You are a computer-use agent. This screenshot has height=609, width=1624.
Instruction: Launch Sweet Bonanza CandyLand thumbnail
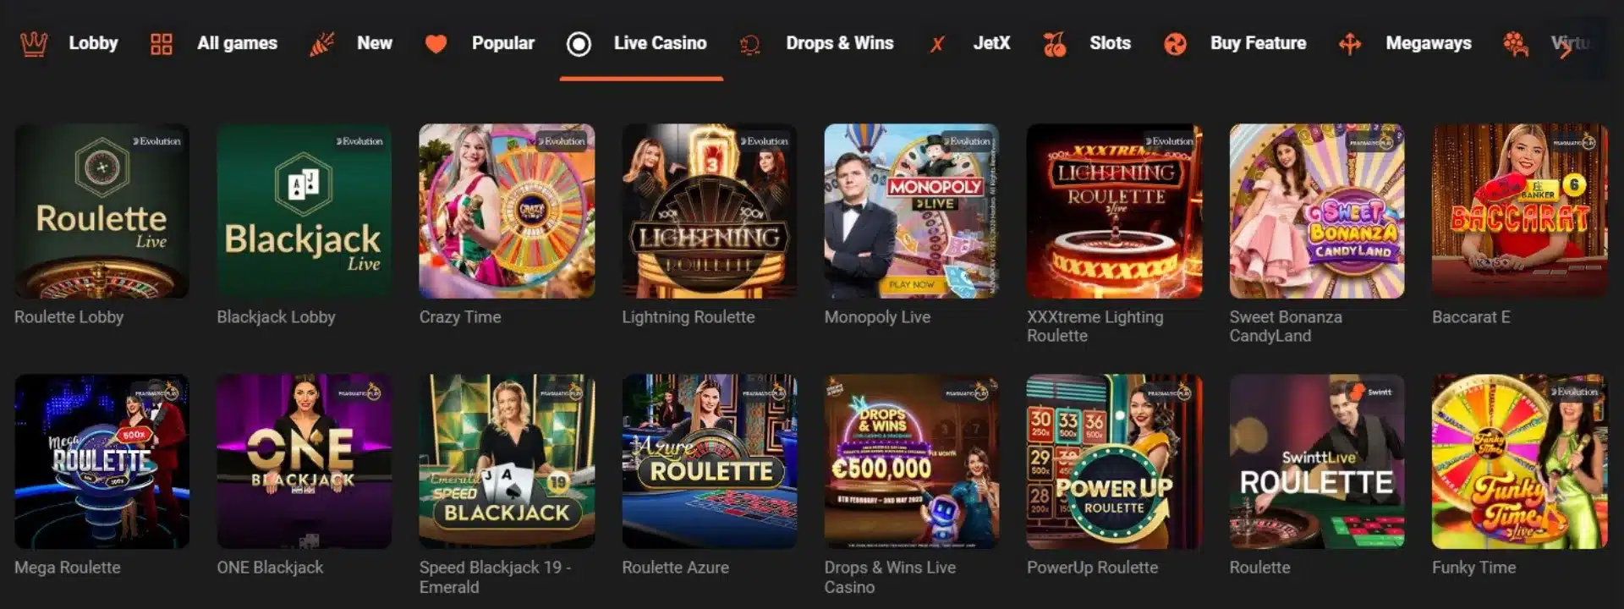point(1317,211)
